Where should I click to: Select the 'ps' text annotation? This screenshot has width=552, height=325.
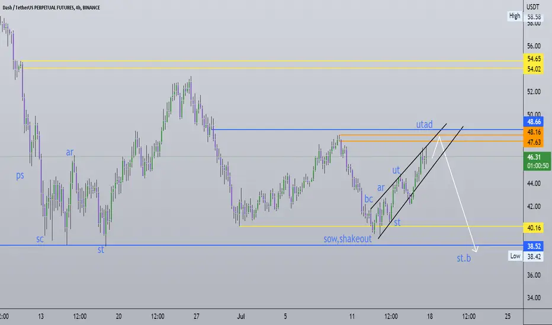click(x=20, y=175)
